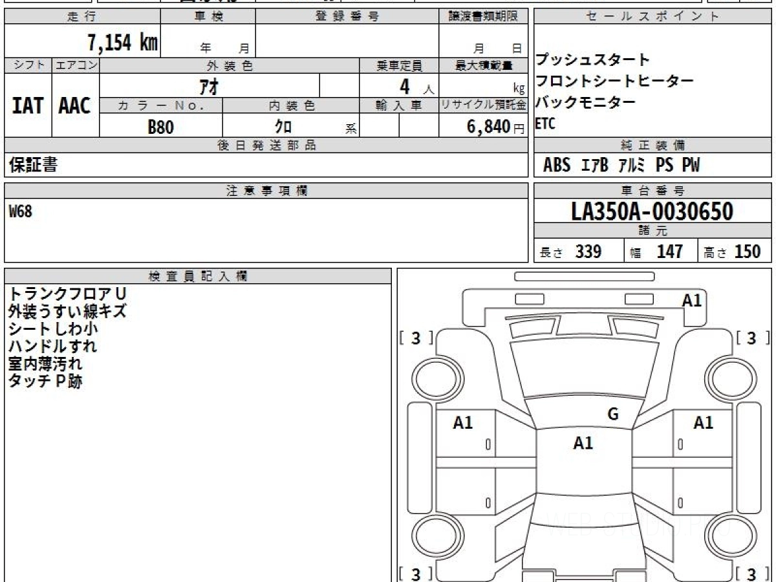Select the 内装色 header
776x582 pixels.
pyautogui.click(x=291, y=105)
